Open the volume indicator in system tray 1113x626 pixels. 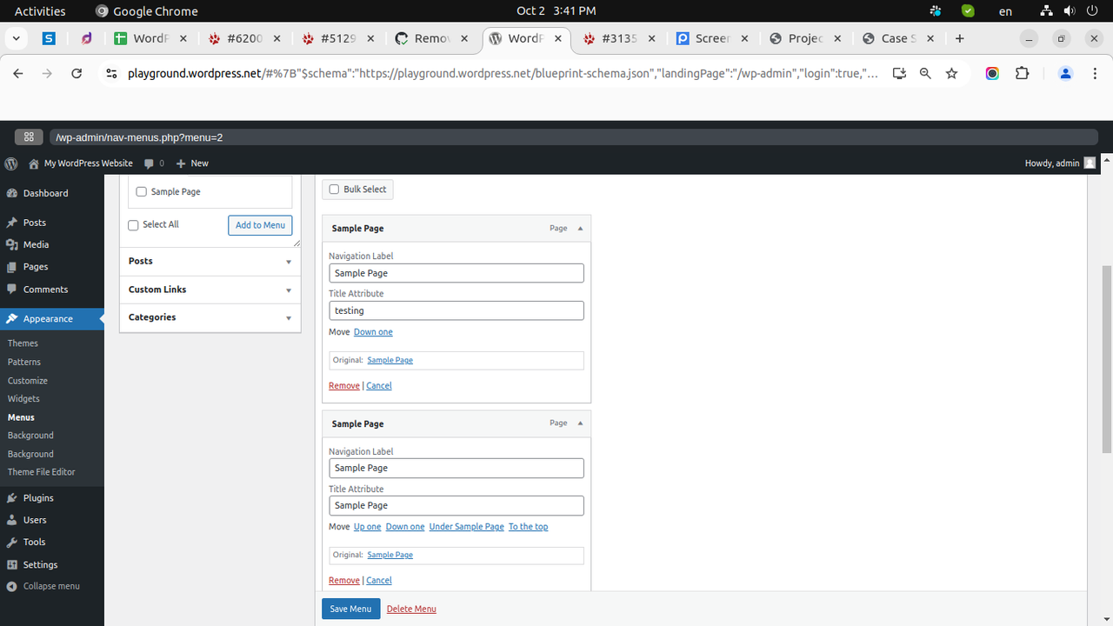pyautogui.click(x=1069, y=11)
